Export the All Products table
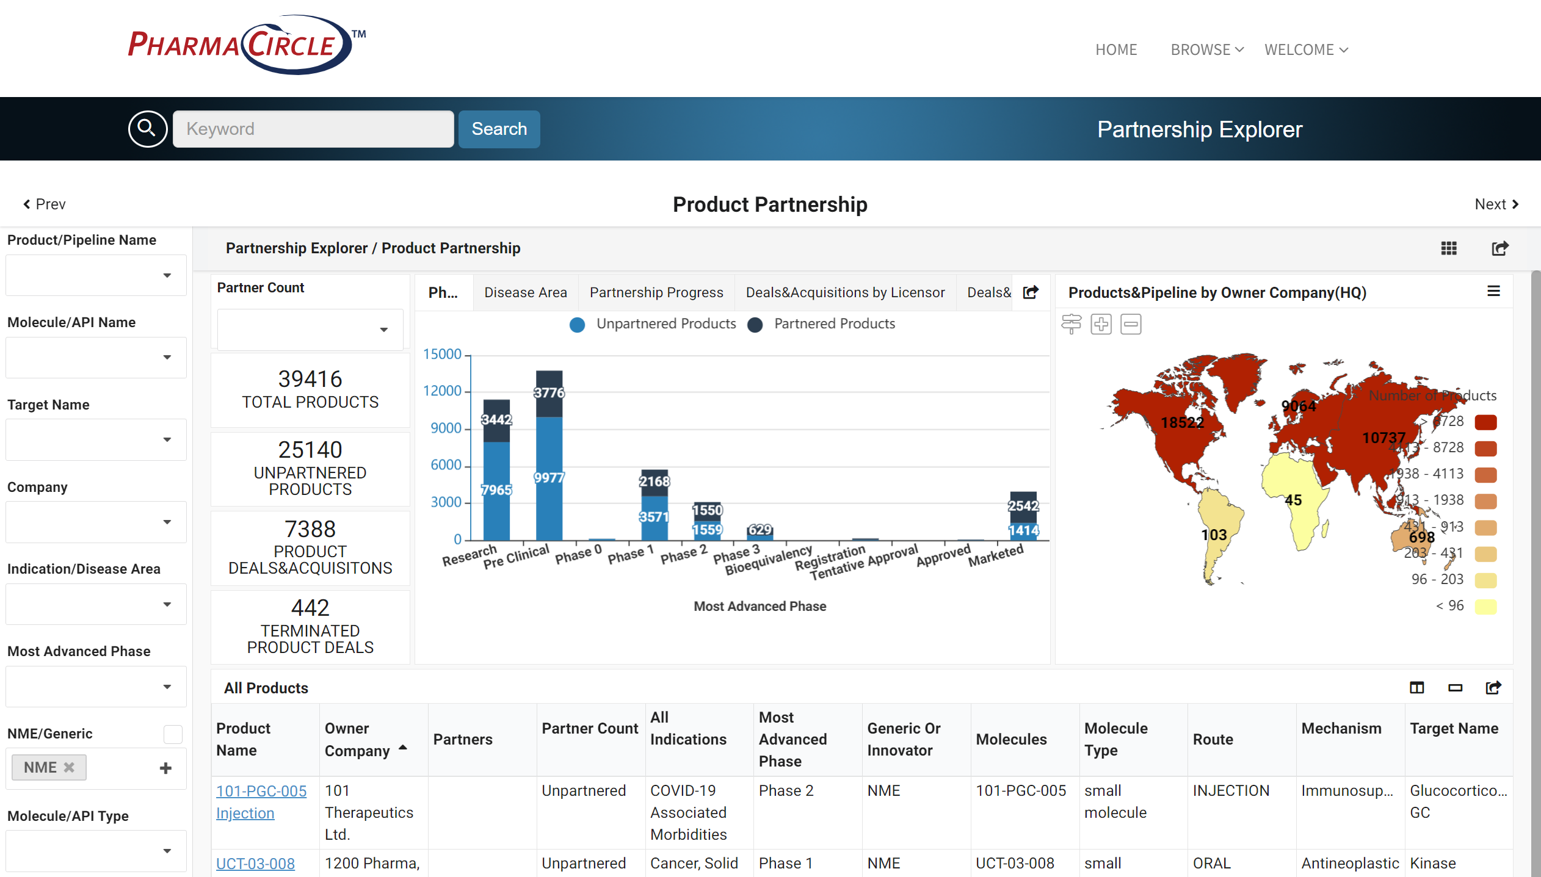 pos(1493,688)
